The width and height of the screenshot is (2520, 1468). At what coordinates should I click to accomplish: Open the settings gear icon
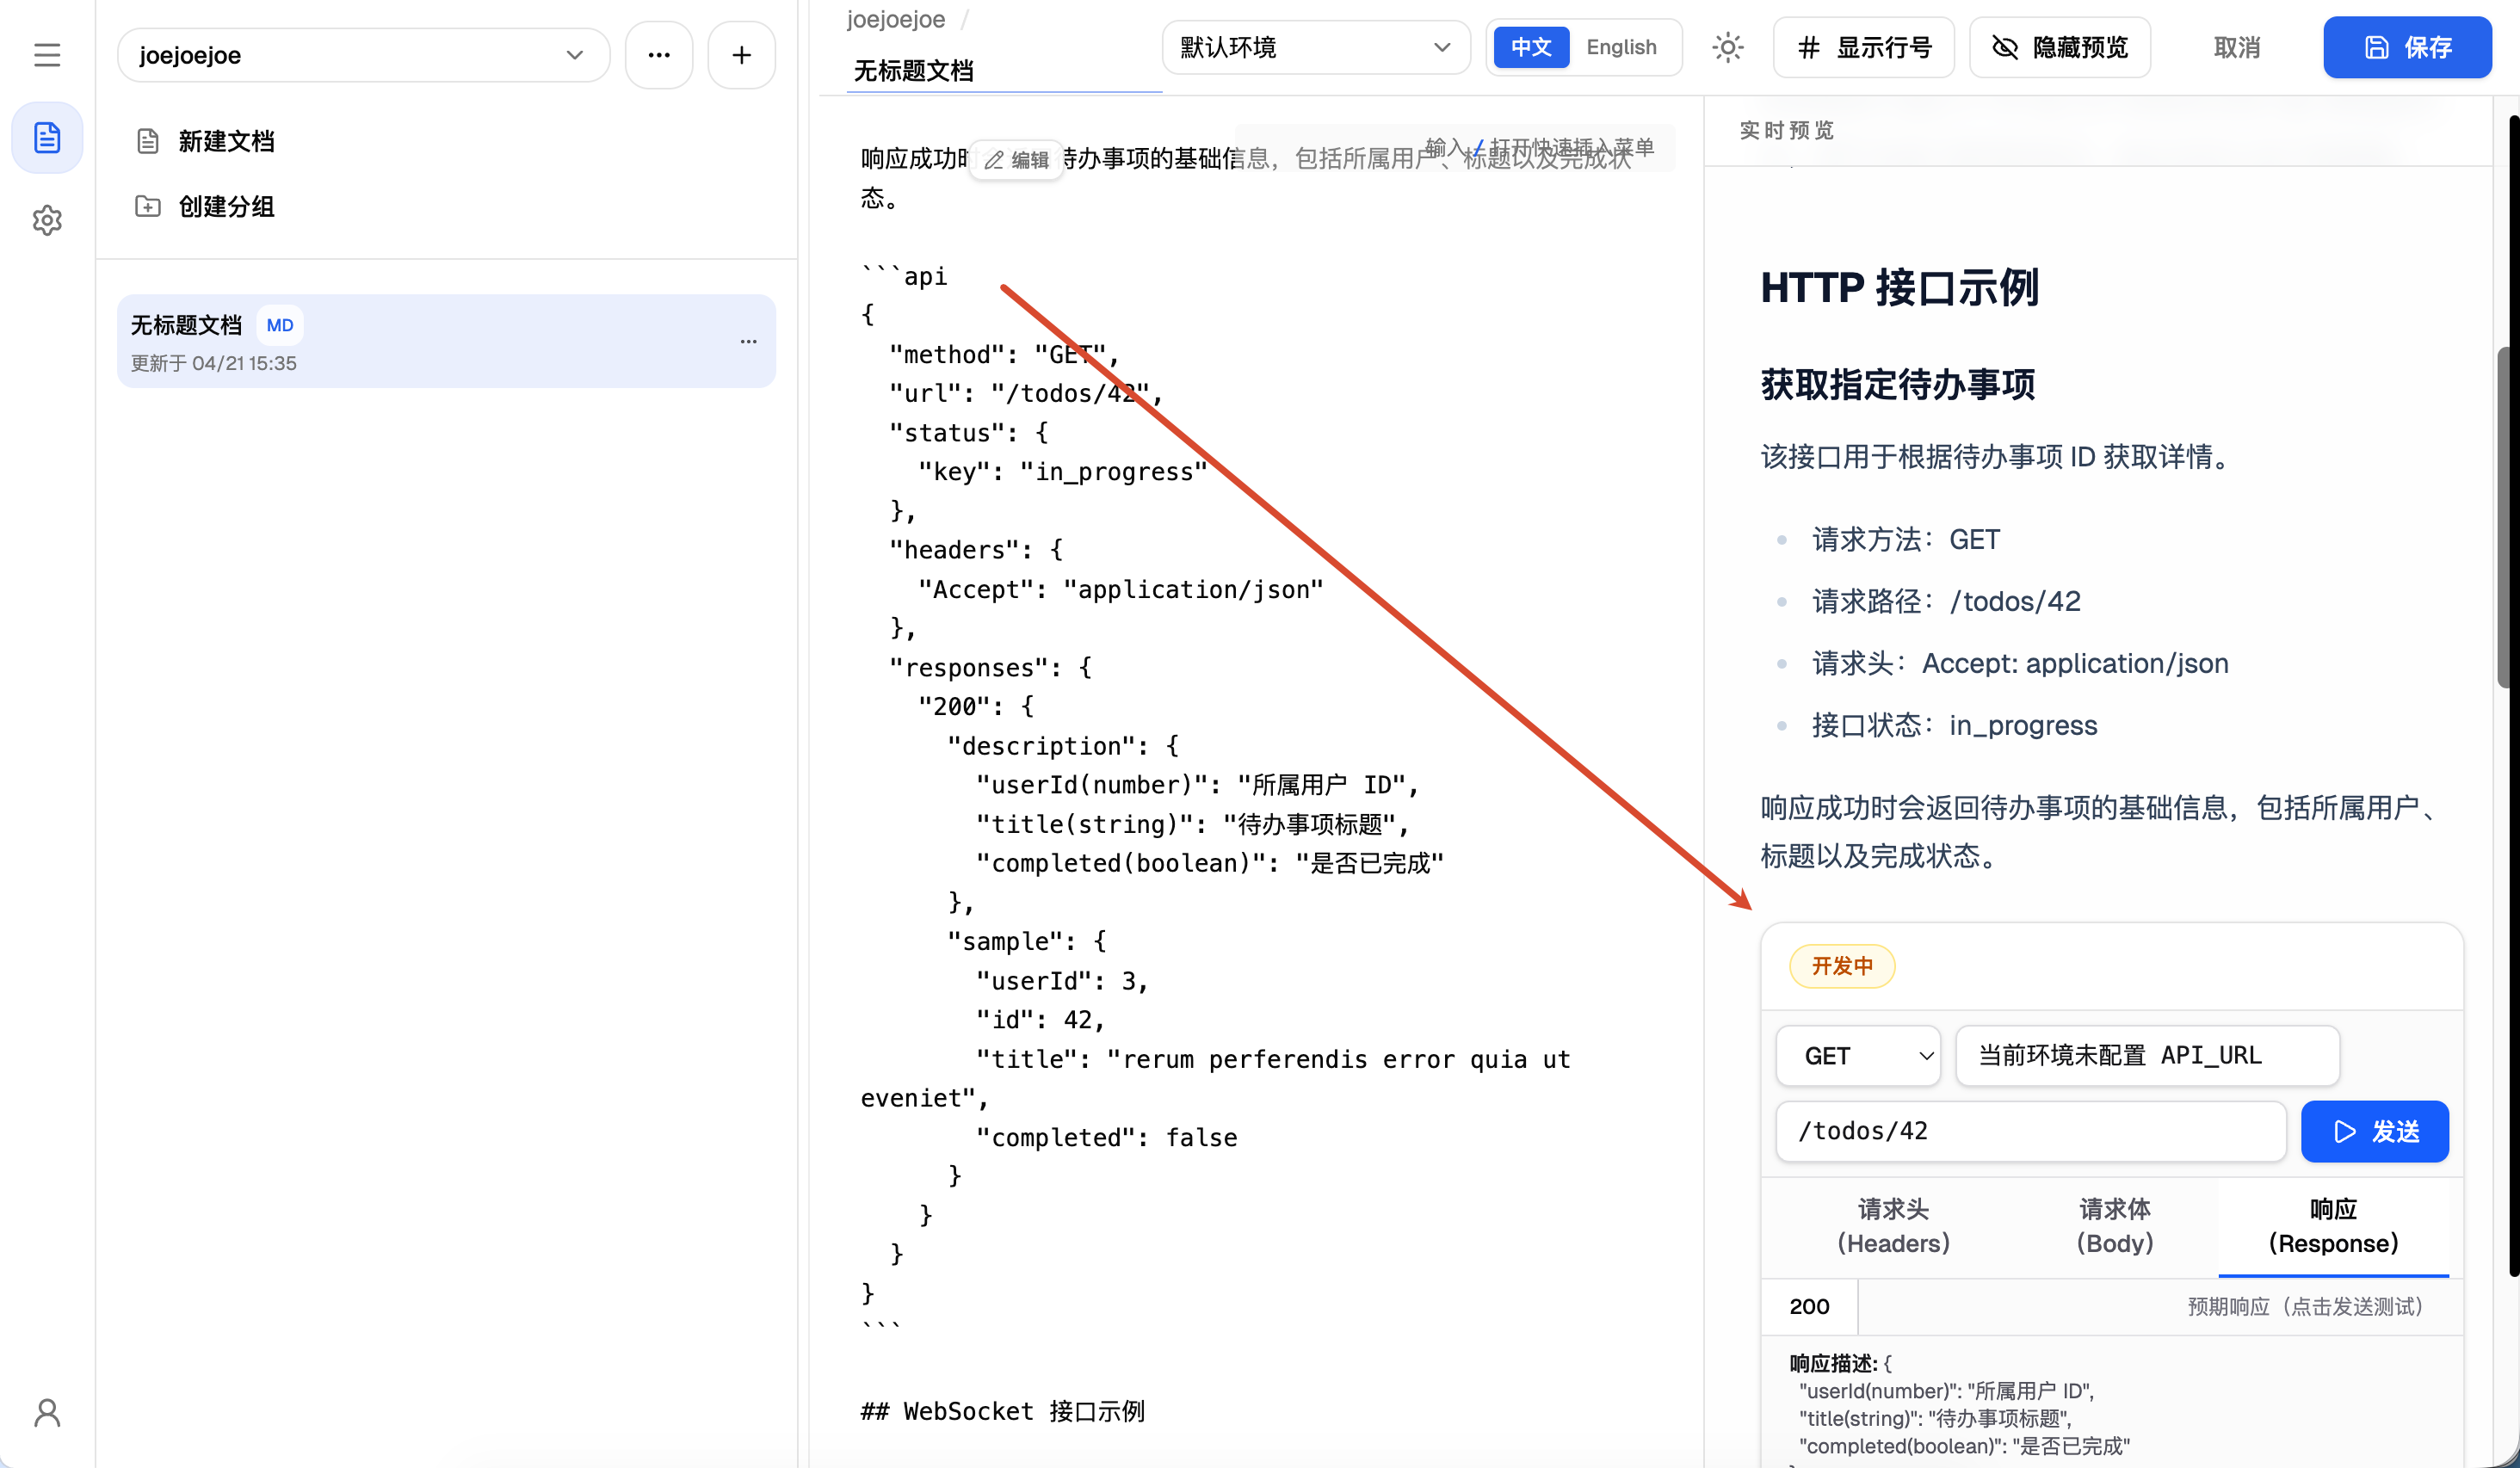click(x=47, y=220)
